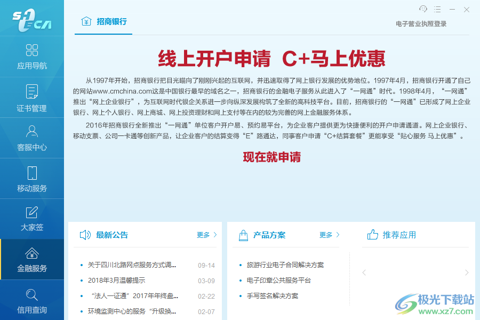Click the 02-07 notice date

coord(206,311)
